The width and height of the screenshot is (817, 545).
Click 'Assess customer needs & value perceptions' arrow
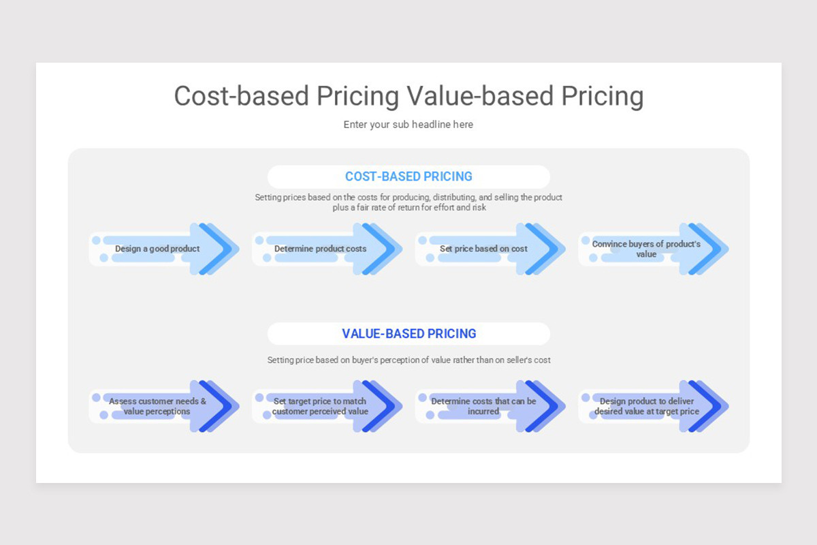click(164, 406)
